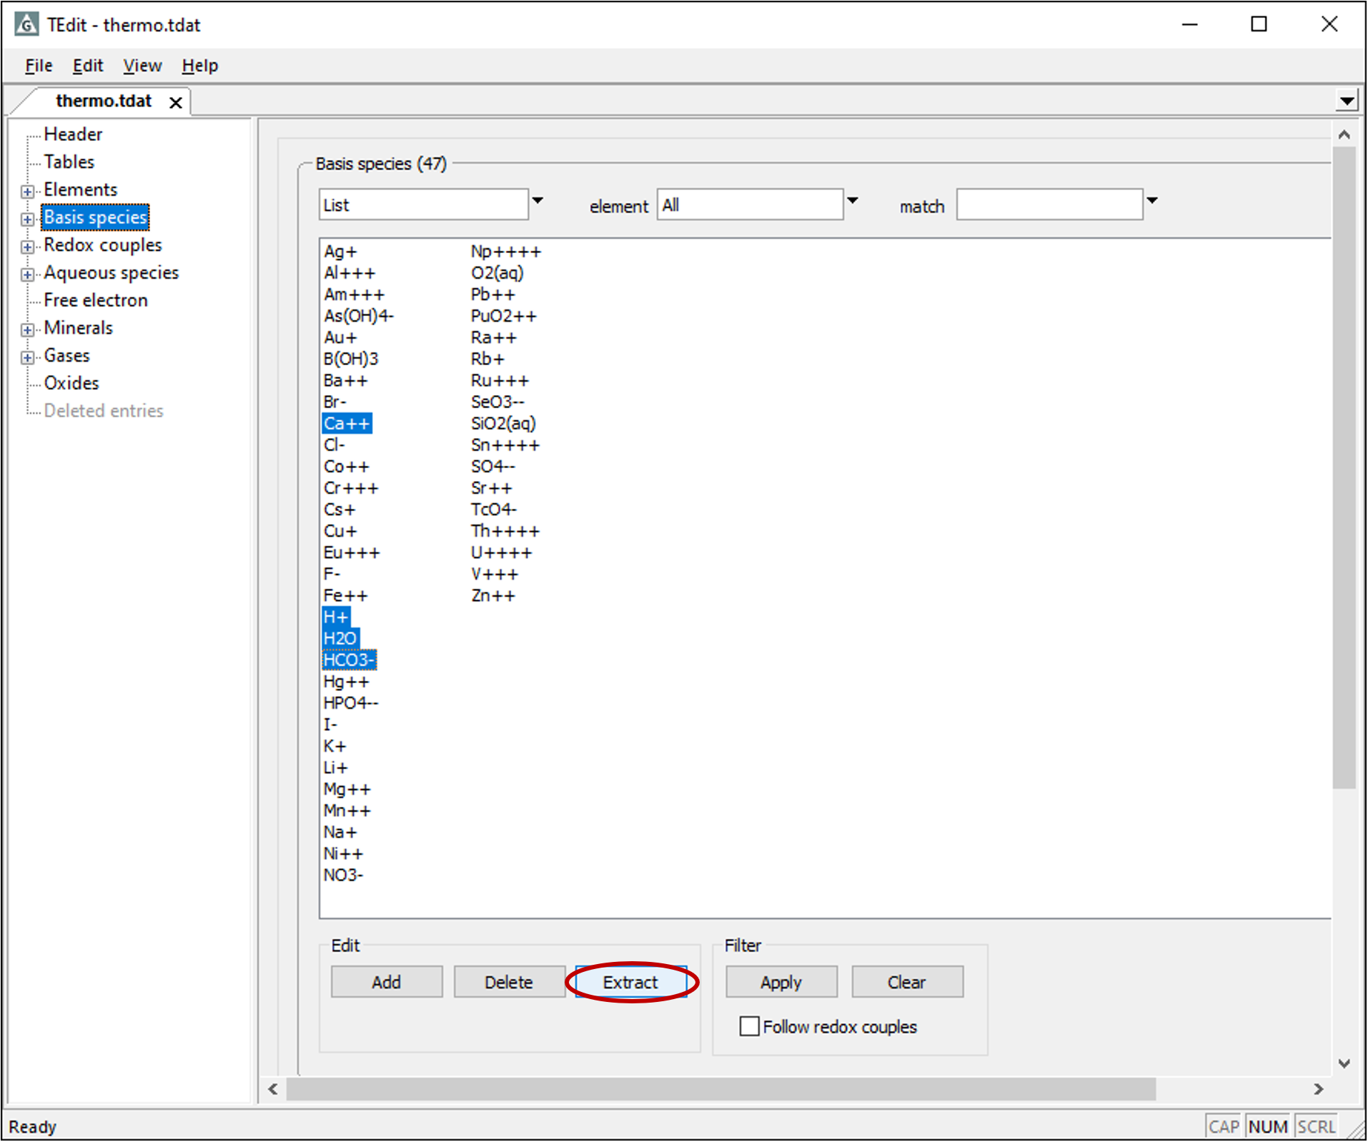Screen dimensions: 1368x1142
Task: Open the View menu
Action: pyautogui.click(x=142, y=66)
